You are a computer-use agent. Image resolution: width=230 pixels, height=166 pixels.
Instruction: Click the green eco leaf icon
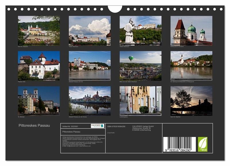(202, 144)
